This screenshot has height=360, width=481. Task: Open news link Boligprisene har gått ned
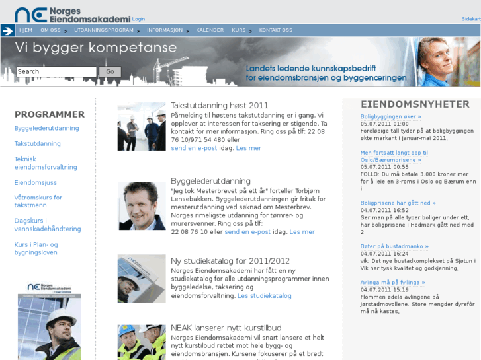(398, 203)
